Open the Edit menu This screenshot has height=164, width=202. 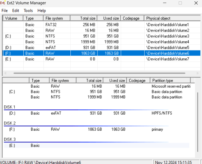(x=16, y=10)
